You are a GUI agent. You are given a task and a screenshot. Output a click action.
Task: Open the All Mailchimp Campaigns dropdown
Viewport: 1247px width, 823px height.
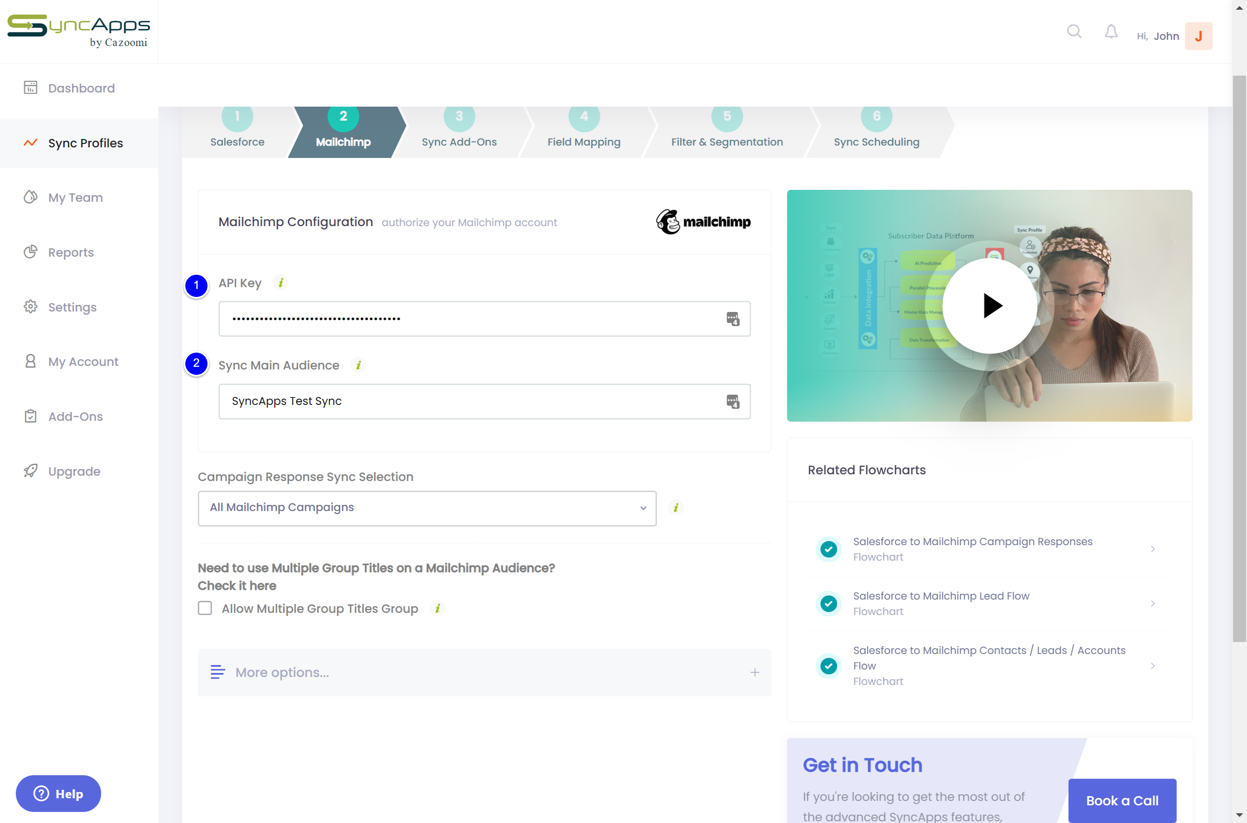[427, 508]
